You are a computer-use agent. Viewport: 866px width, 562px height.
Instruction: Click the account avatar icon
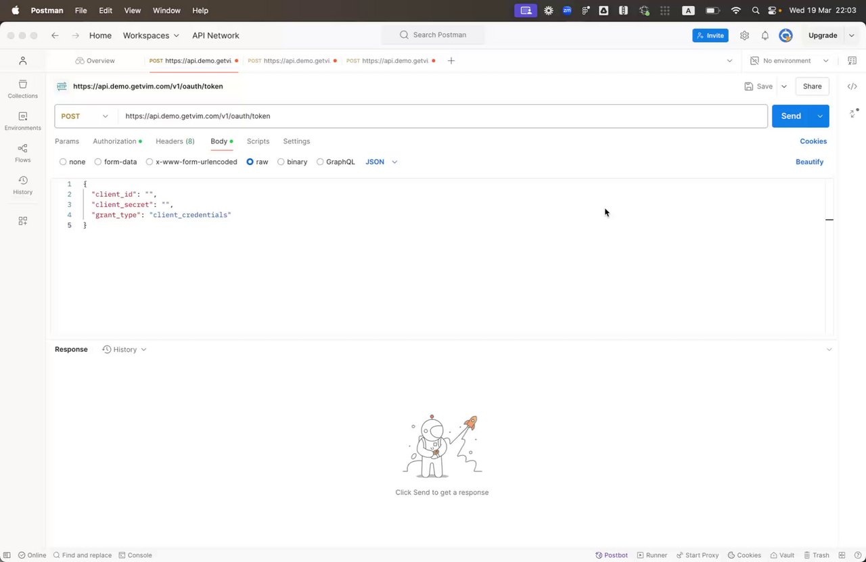click(785, 35)
